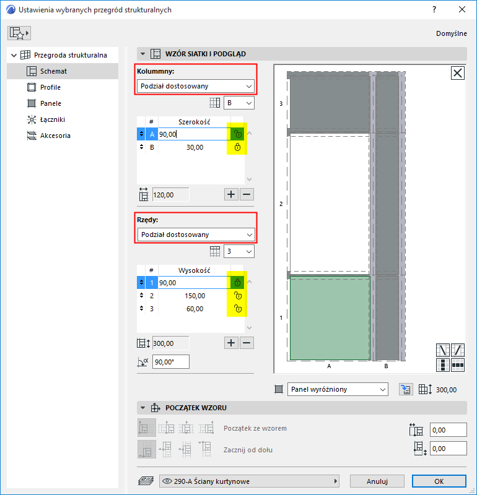Select column B width value 30,00
477x495 pixels.
pos(194,147)
